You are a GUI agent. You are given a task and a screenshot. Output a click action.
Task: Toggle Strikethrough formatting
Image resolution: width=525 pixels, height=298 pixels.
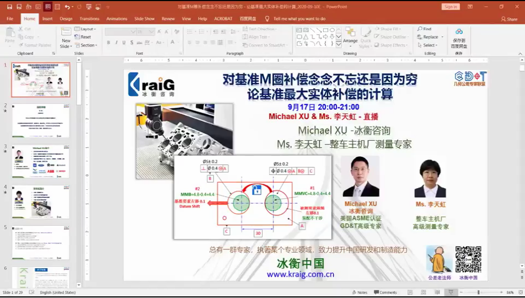pyautogui.click(x=140, y=42)
